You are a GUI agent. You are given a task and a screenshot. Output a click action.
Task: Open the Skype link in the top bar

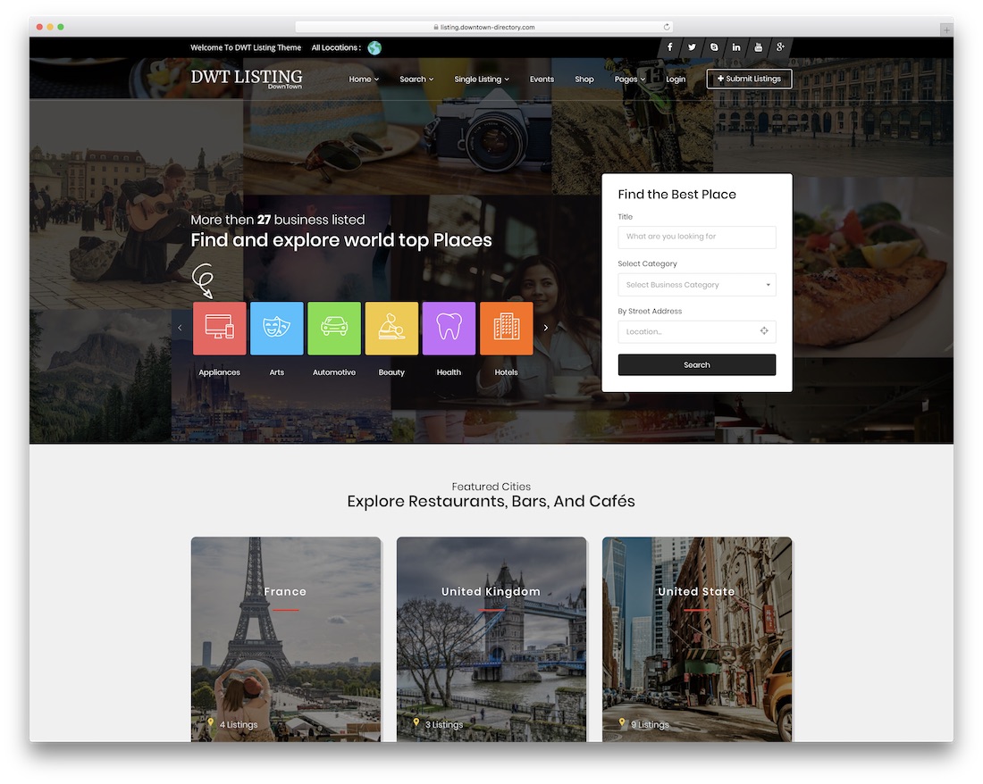coord(713,46)
